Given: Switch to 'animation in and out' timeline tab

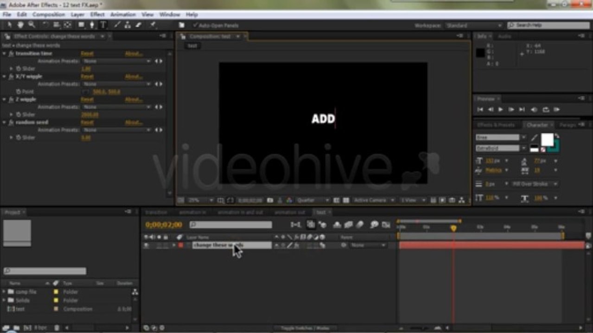Looking at the screenshot, I should point(240,212).
